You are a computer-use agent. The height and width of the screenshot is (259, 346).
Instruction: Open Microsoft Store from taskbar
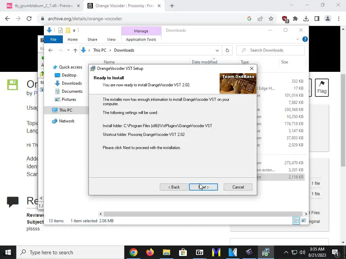(x=183, y=252)
